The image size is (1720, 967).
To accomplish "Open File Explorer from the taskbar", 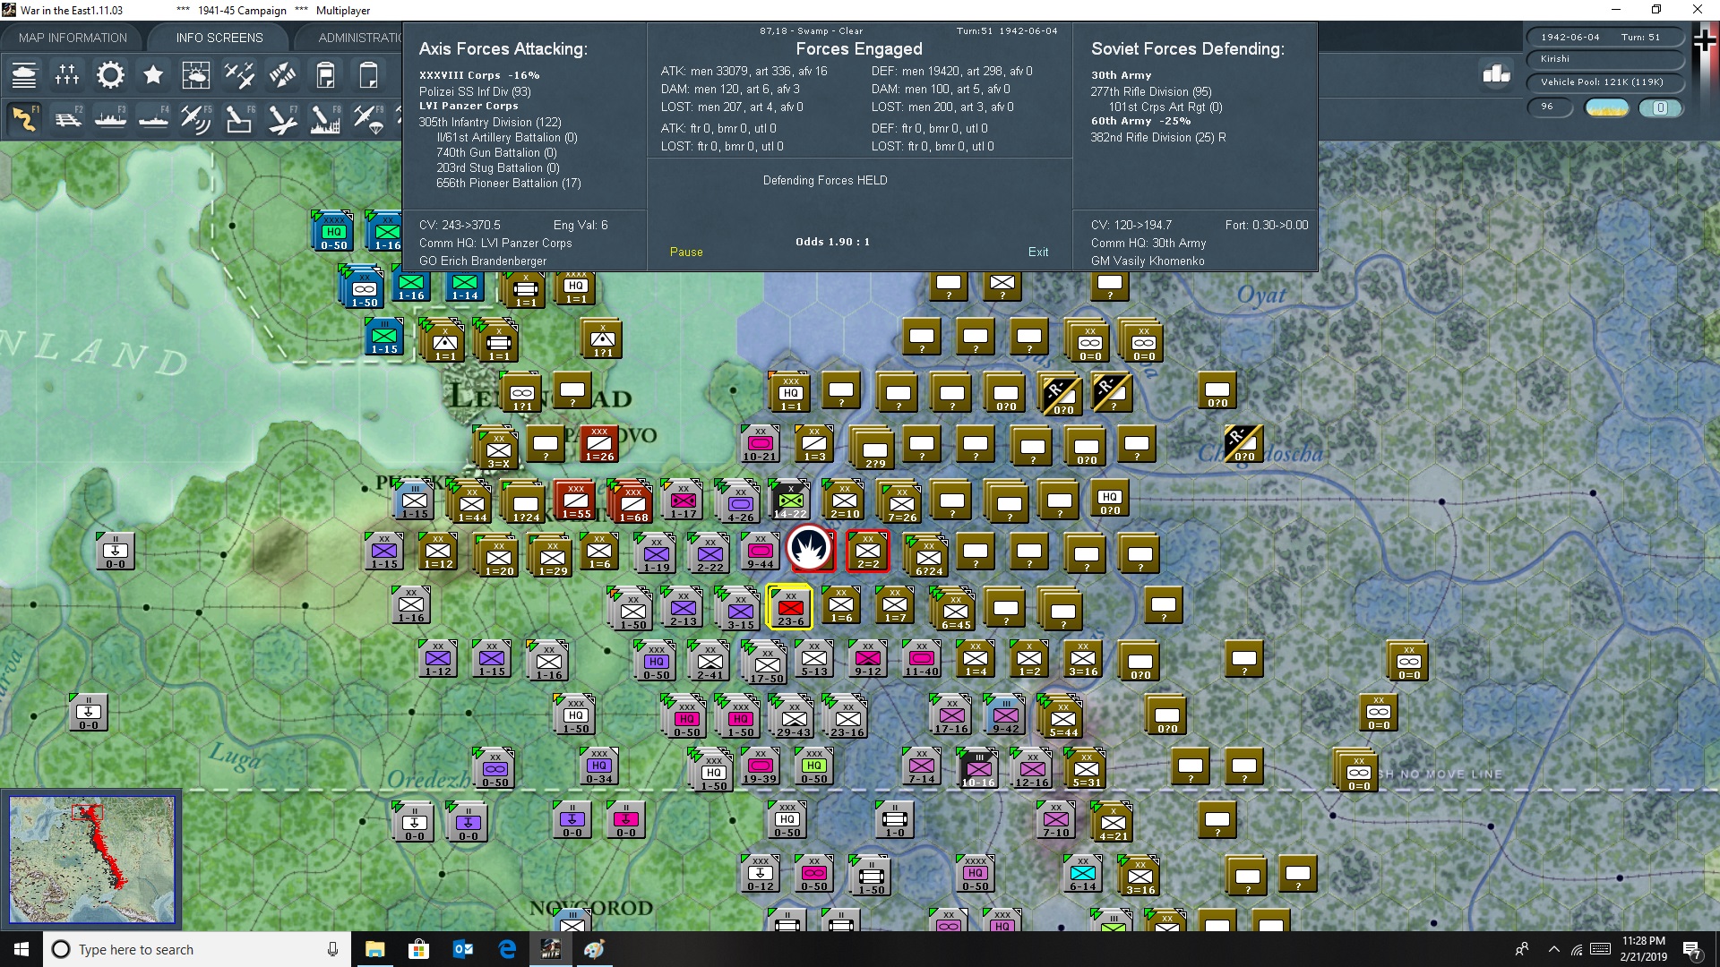I will coord(374,949).
